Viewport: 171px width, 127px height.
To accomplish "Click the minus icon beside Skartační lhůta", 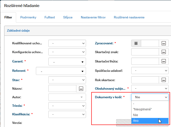I will (163, 61).
